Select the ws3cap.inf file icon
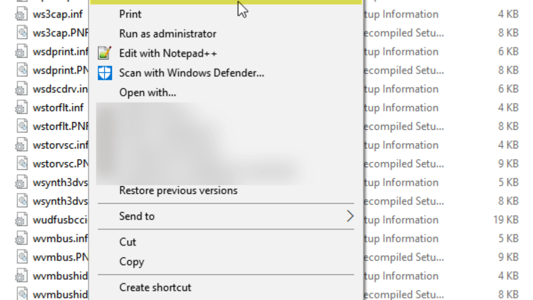Viewport: 533px width, 300px height. [21, 15]
